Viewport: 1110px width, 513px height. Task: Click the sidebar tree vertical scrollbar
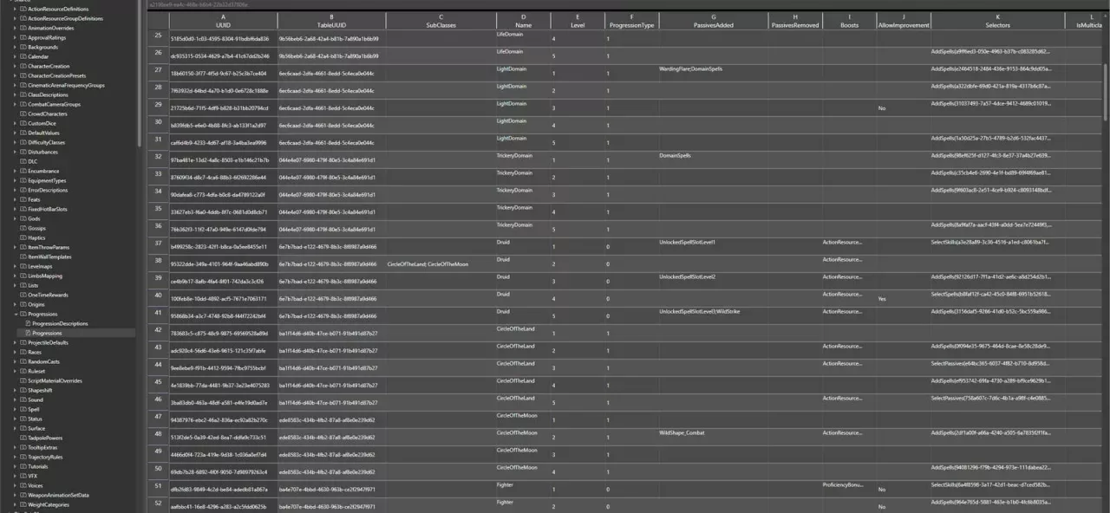pyautogui.click(x=139, y=74)
